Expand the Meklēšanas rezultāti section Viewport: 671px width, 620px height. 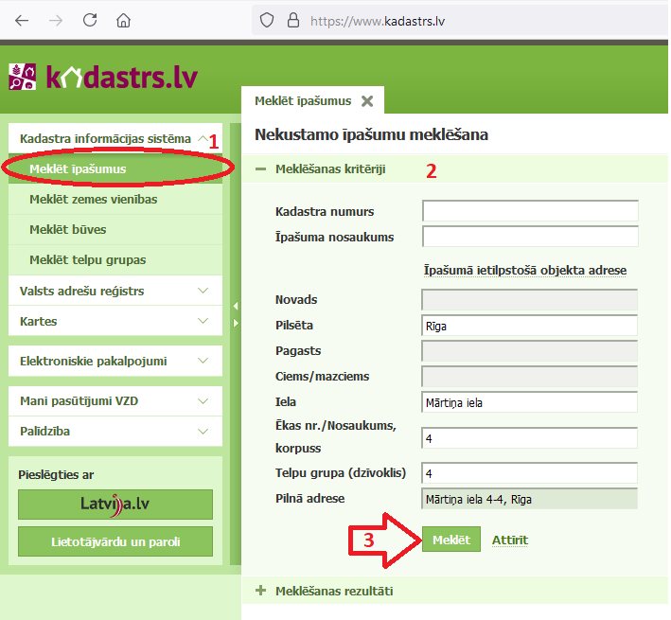click(x=260, y=591)
